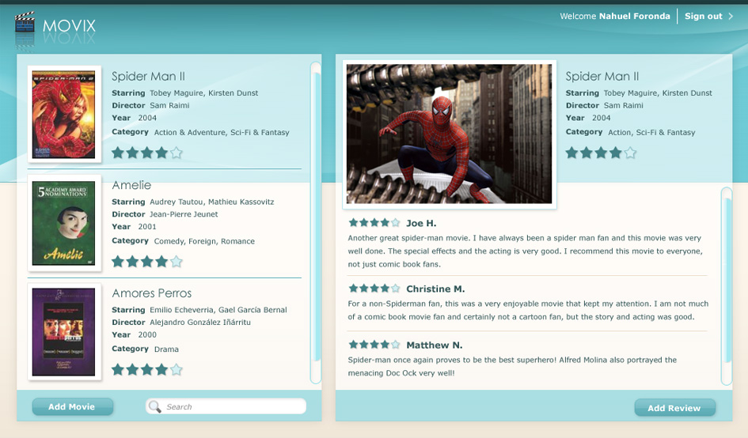Click the movie list scrollbar
This screenshot has width=748, height=438.
pyautogui.click(x=316, y=223)
